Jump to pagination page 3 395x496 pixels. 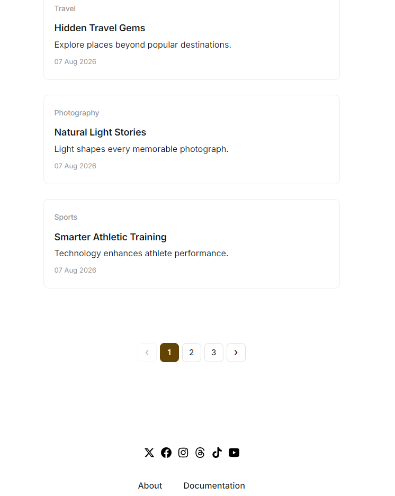point(213,353)
